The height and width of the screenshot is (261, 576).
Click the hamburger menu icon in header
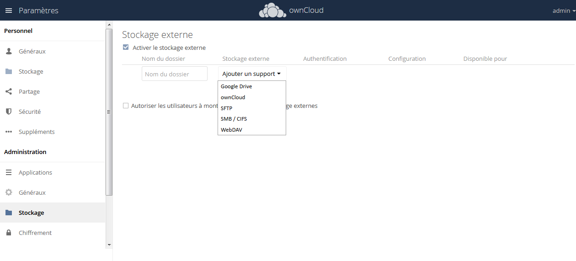9,11
